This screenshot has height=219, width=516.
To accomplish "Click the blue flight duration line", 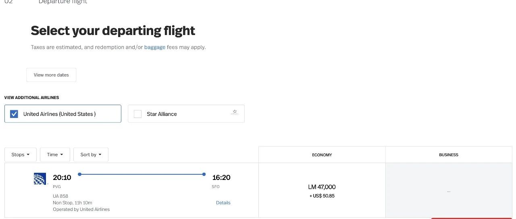I will (x=142, y=174).
